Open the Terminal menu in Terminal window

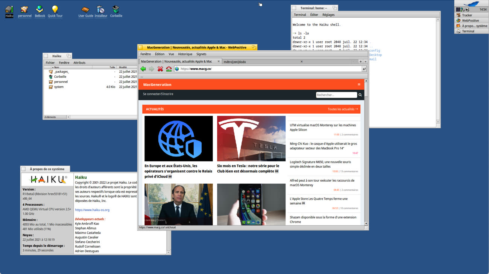(300, 15)
